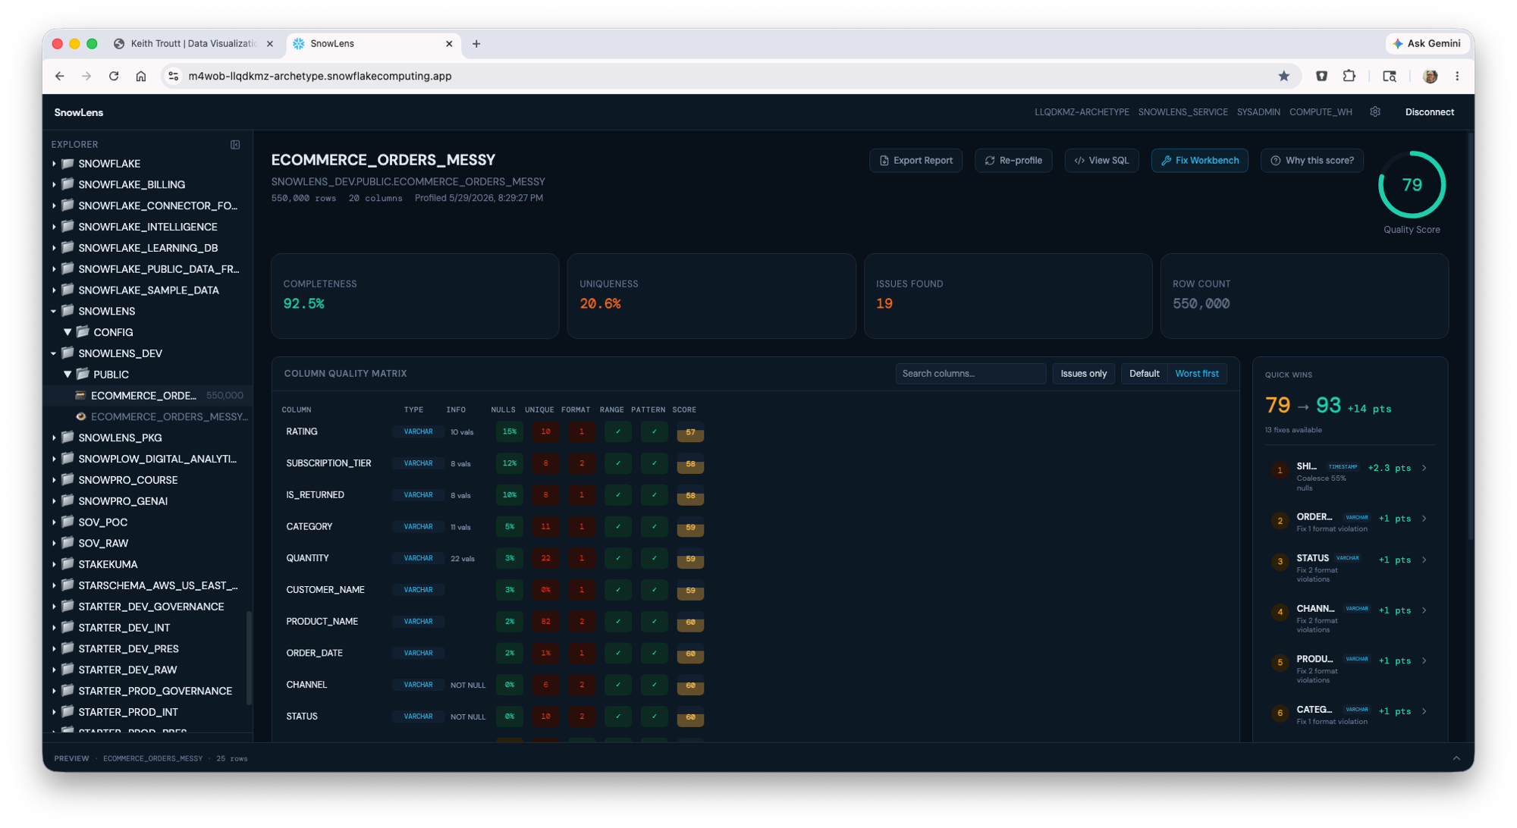
Task: Open browser profile avatar
Action: 1430,76
